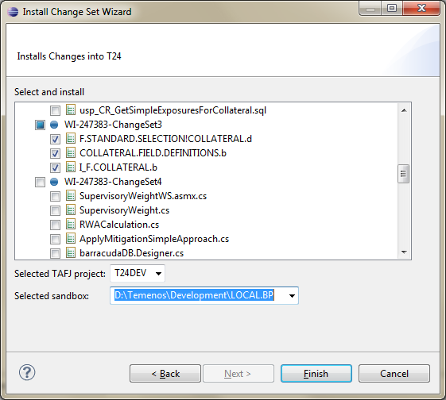Screen dimensions: 446x400
Task: Click the file icon beside RWACalculation.cs
Action: (71, 225)
